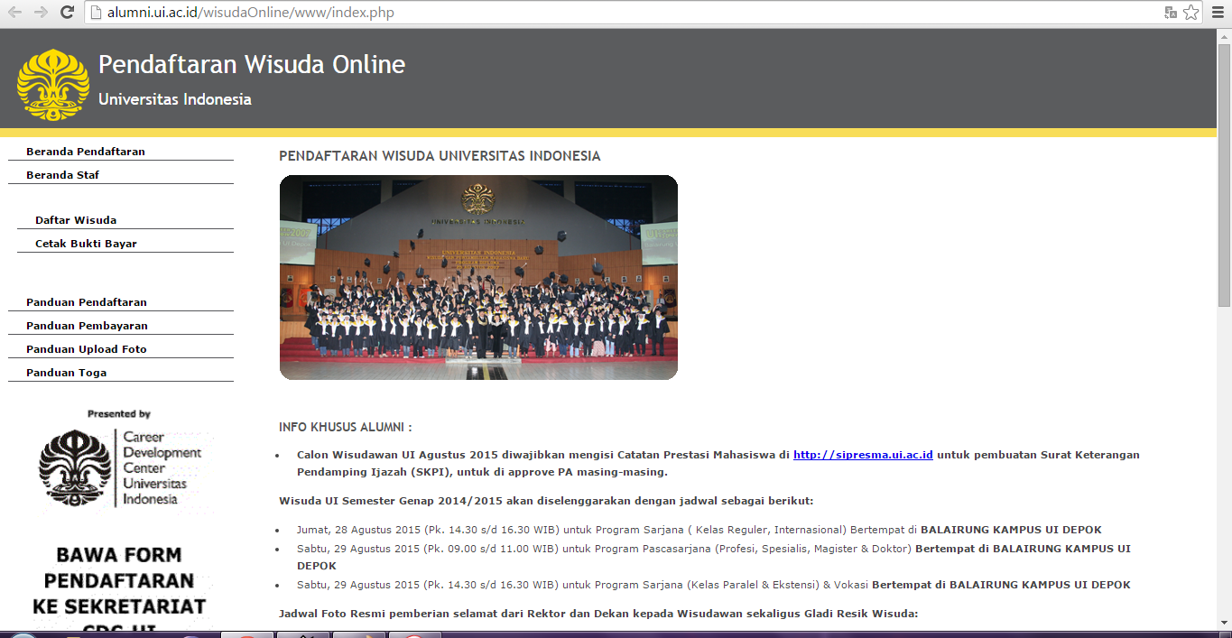Click the page info icon in address bar
This screenshot has height=638, width=1232.
[x=97, y=13]
